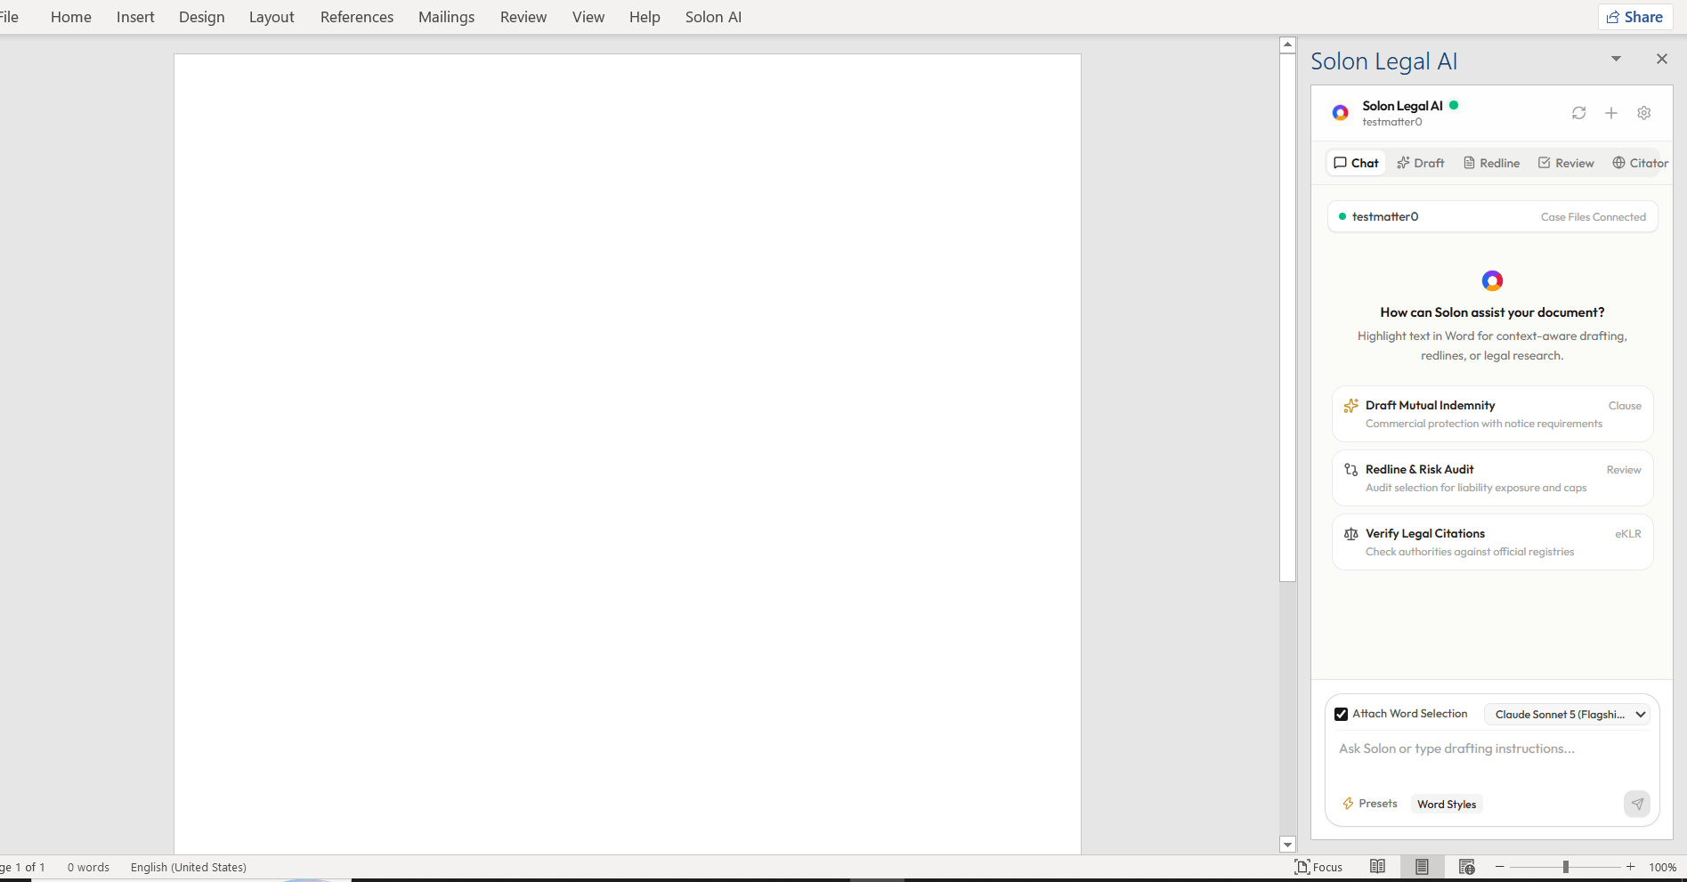This screenshot has width=1687, height=882.
Task: Open the Review ribbon tab
Action: pos(523,17)
